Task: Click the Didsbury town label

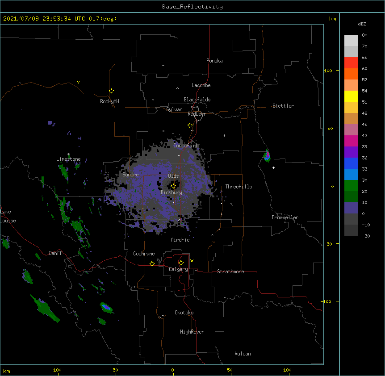Action: [171, 192]
